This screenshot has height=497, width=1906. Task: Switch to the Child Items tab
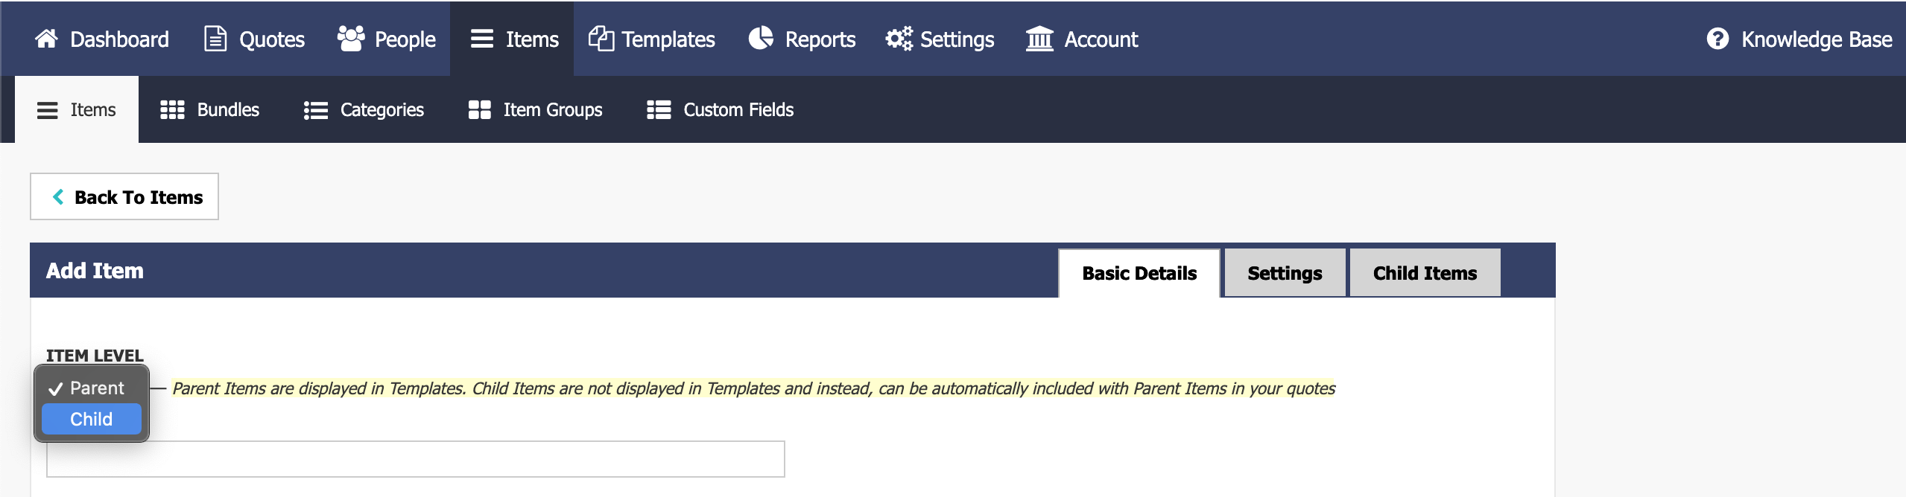coord(1425,273)
